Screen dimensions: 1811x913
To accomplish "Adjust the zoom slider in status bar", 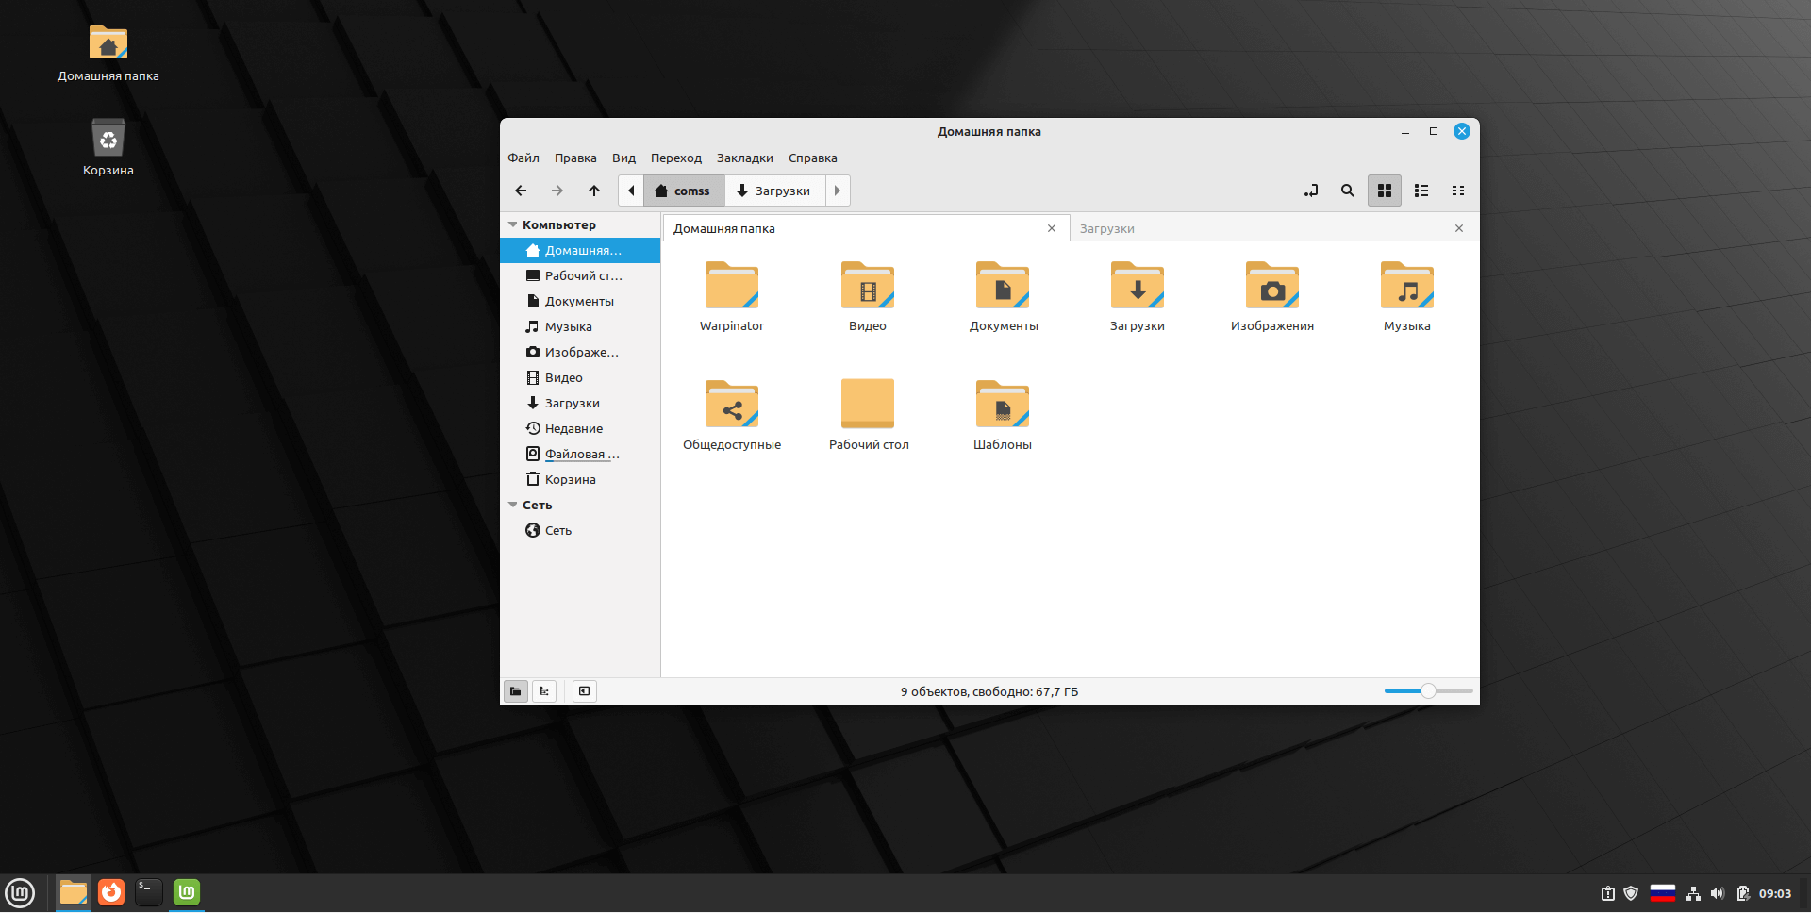I will pyautogui.click(x=1428, y=691).
